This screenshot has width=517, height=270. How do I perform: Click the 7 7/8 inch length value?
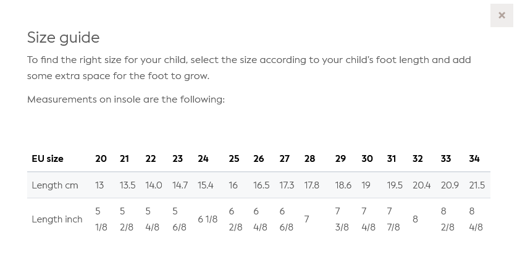click(x=393, y=219)
